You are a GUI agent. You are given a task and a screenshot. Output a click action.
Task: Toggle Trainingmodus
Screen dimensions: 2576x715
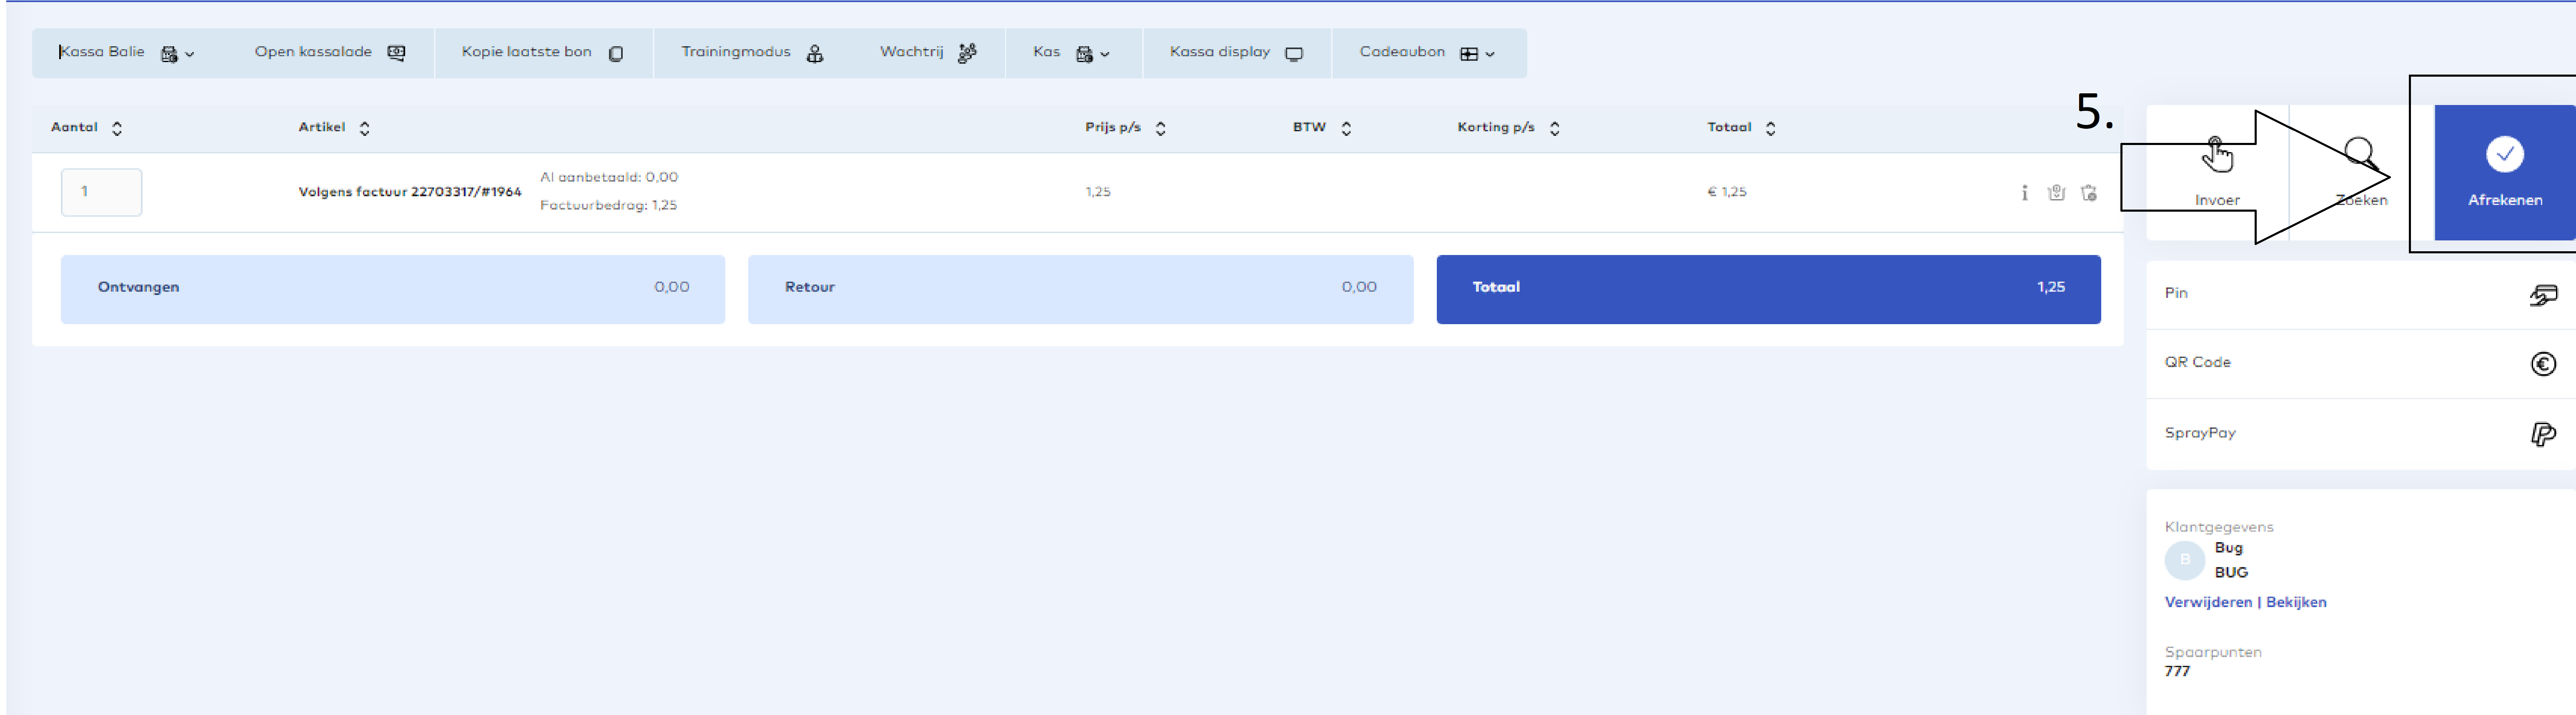(751, 53)
